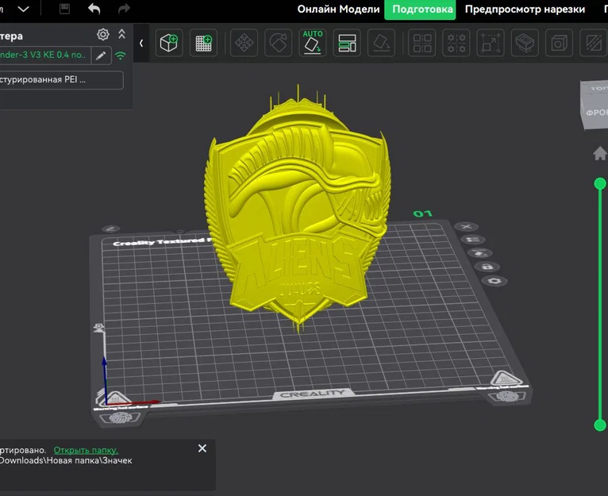
Task: Open plate settings gear beside bed
Action: coord(494,281)
